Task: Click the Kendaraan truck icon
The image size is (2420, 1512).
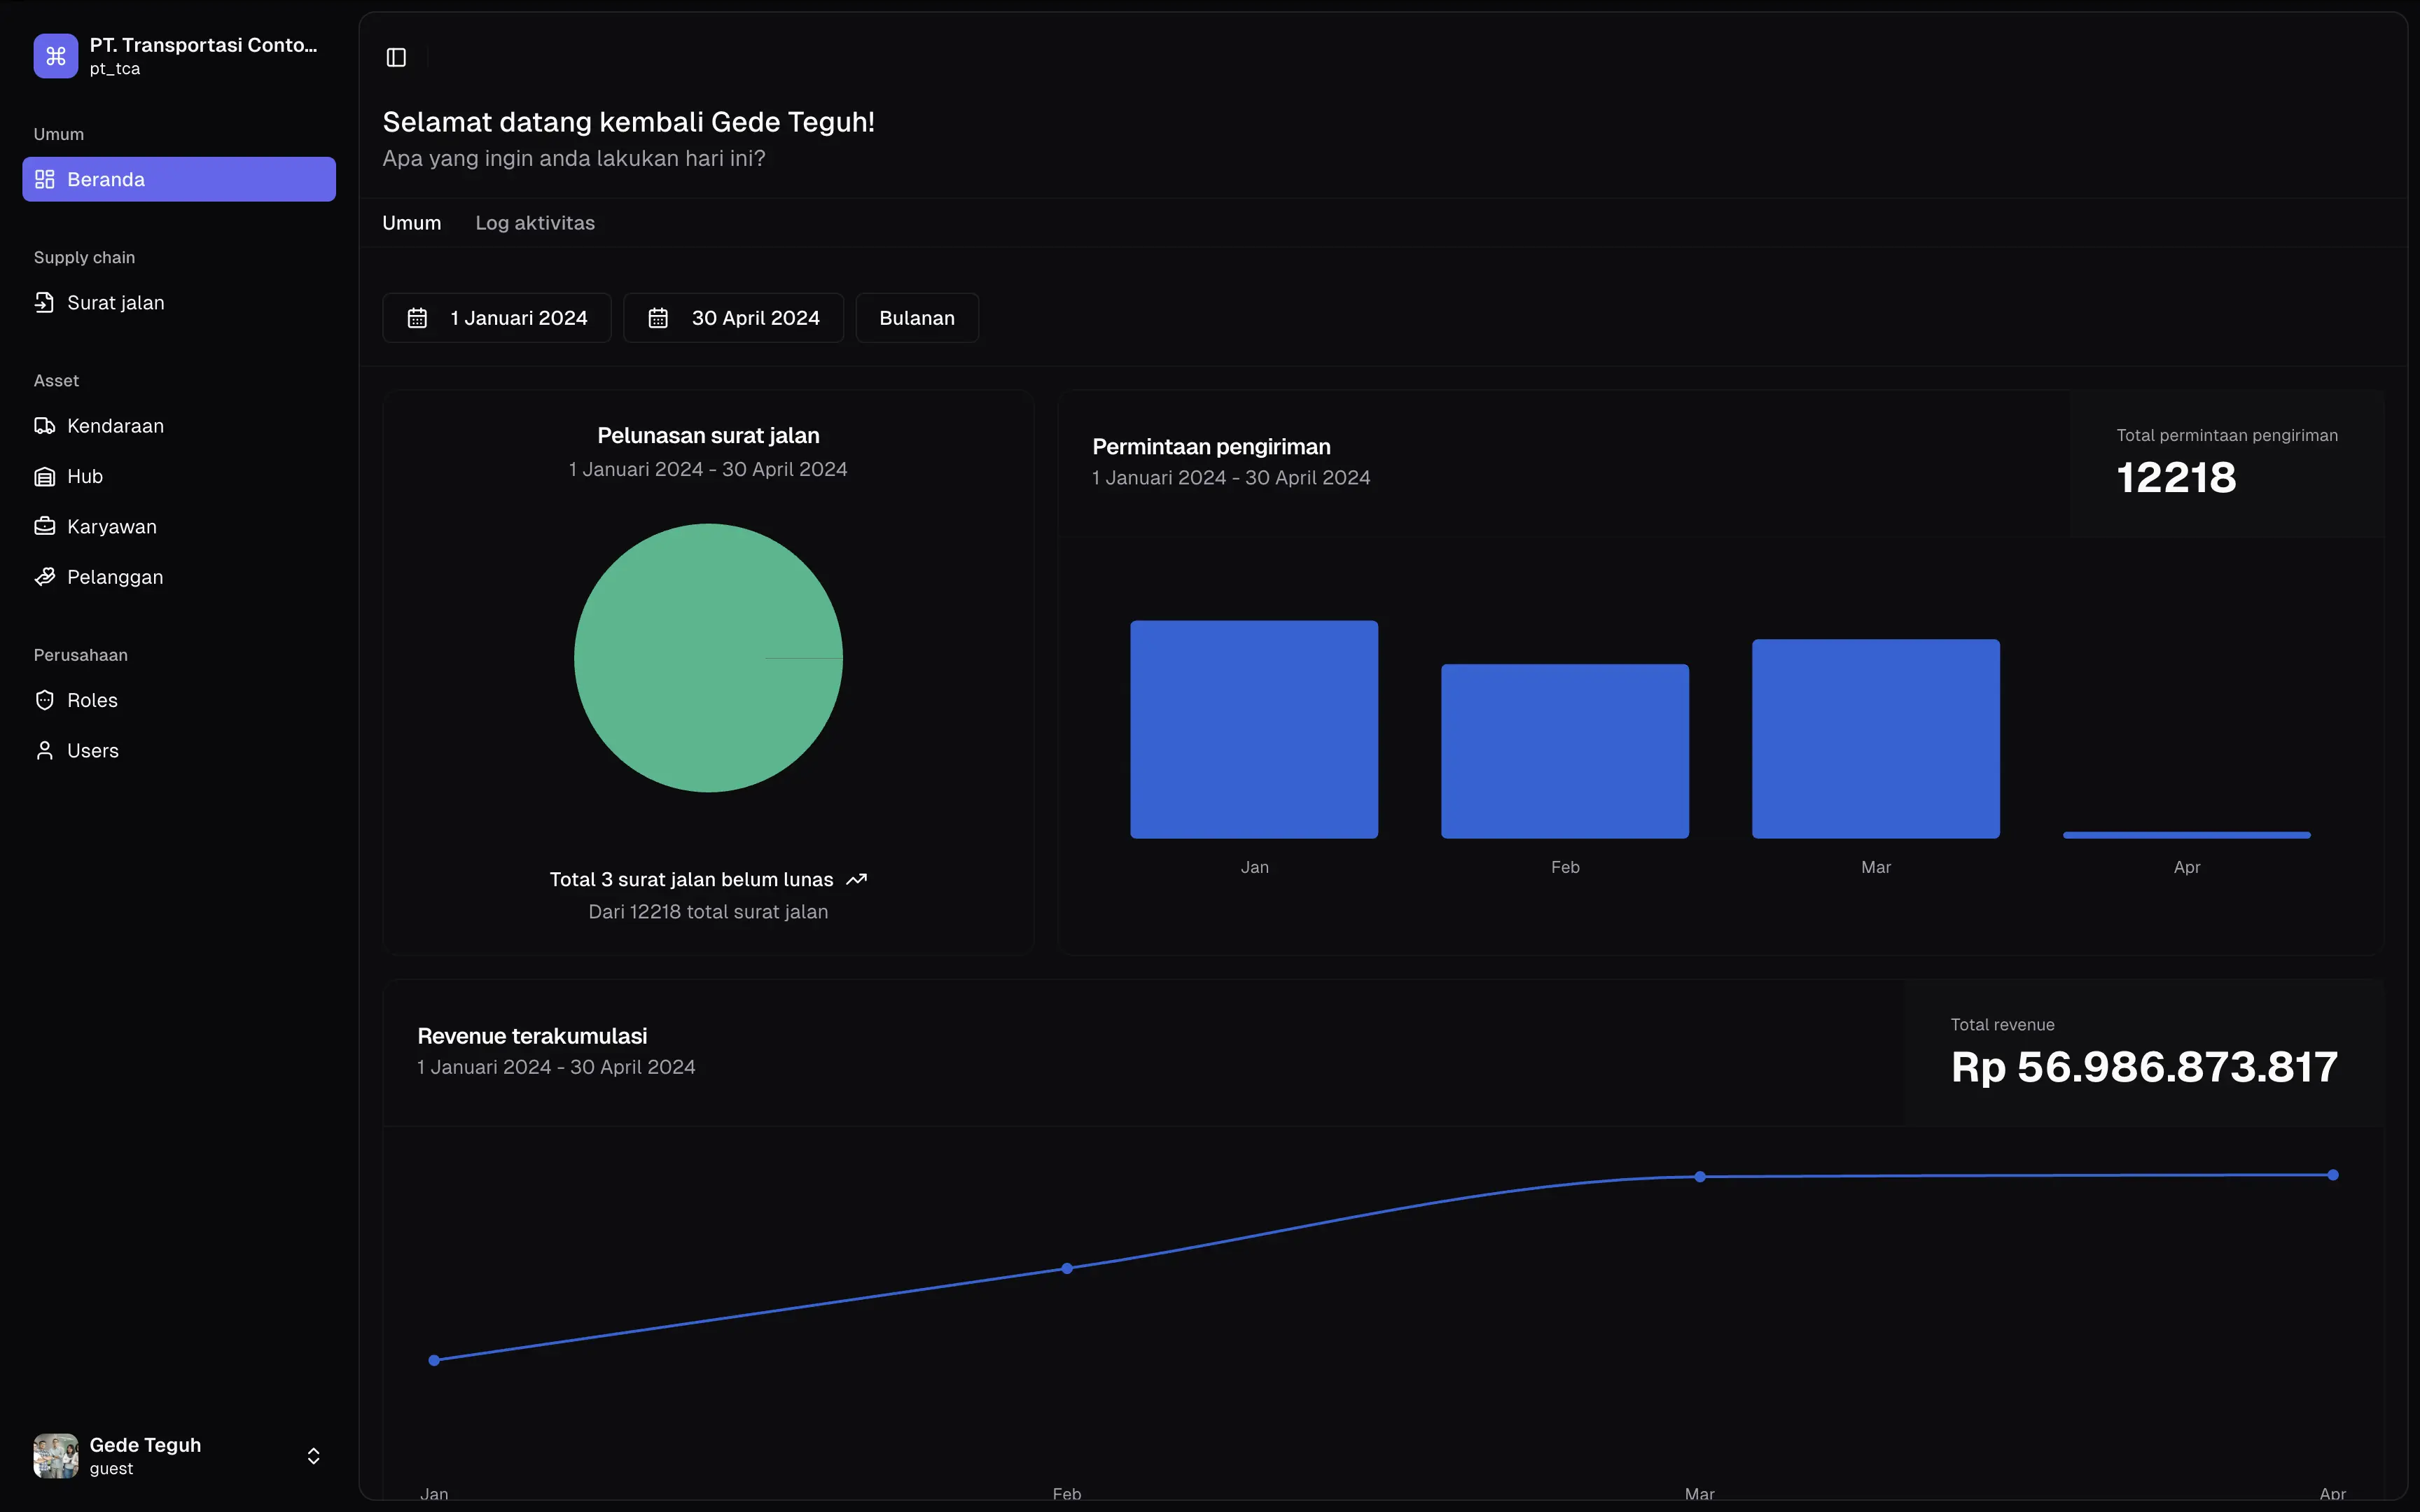Action: coord(44,426)
